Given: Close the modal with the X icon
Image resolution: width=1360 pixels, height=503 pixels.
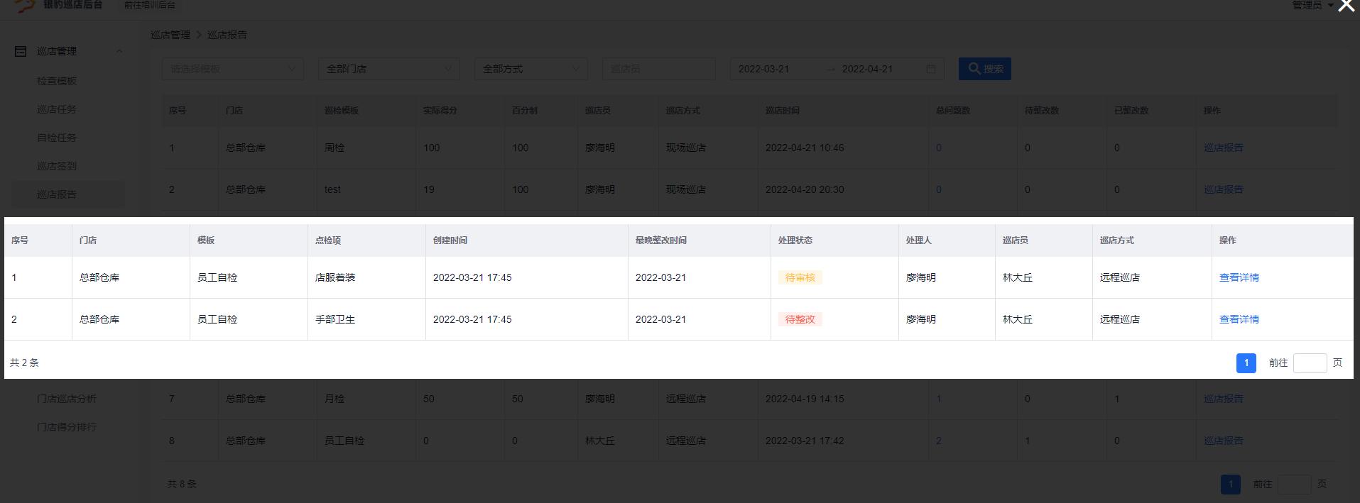Looking at the screenshot, I should coord(1346,6).
